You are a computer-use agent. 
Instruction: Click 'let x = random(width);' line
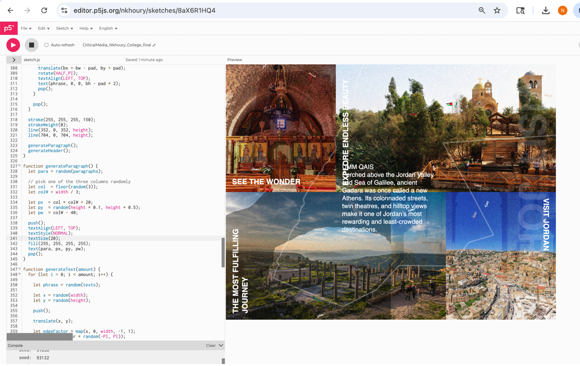click(x=60, y=295)
